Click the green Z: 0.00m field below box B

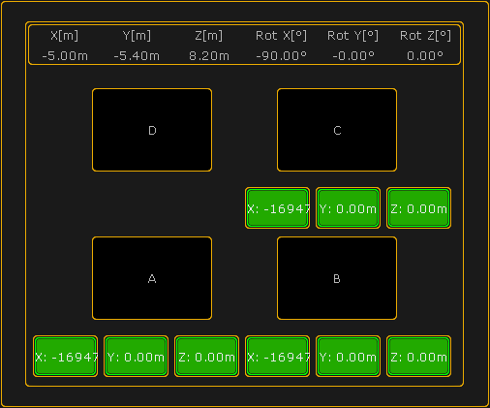pos(418,356)
